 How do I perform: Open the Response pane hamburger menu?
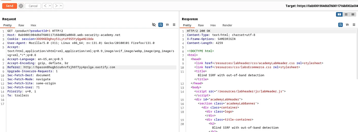pos(354,25)
